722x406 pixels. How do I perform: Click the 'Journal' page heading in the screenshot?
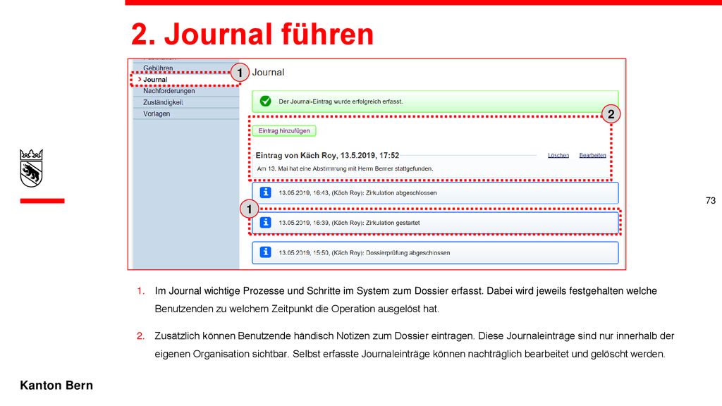[268, 73]
